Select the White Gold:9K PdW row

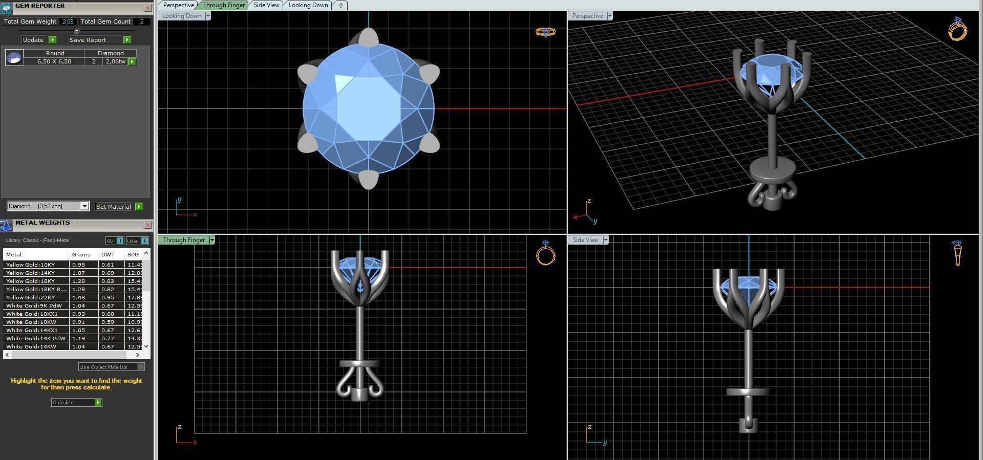(x=73, y=305)
